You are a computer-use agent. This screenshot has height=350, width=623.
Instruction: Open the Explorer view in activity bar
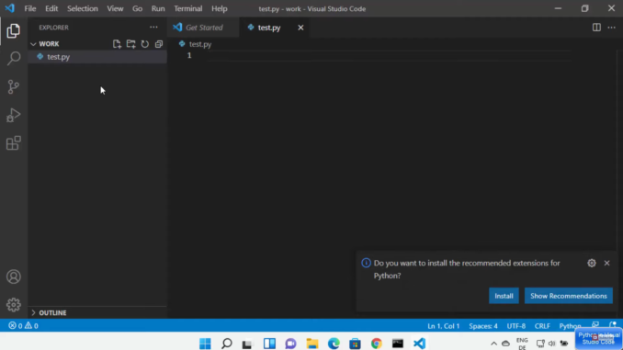coord(13,30)
